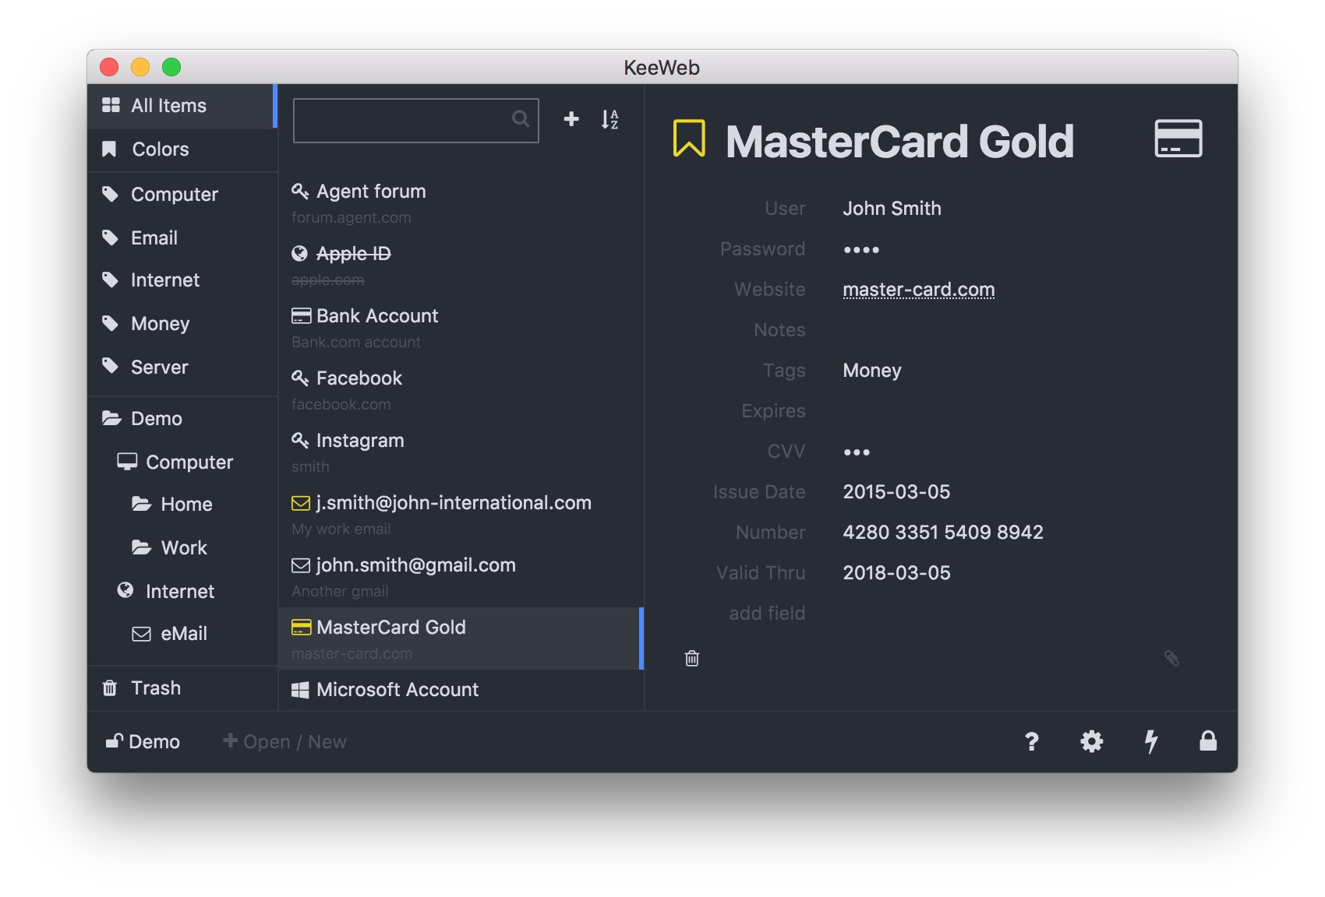Open the Home folder
Screen dimensions: 1325x897
(x=182, y=505)
